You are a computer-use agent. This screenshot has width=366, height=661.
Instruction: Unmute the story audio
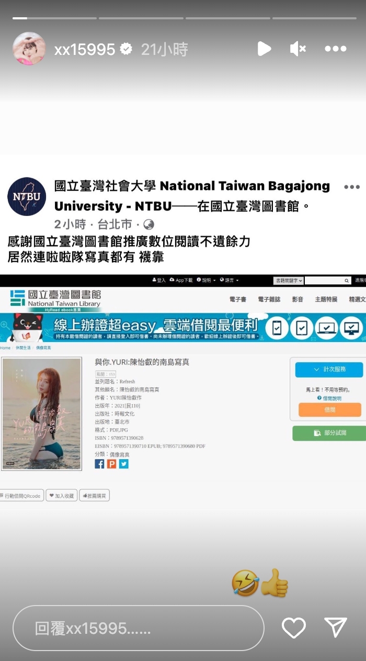pyautogui.click(x=298, y=49)
